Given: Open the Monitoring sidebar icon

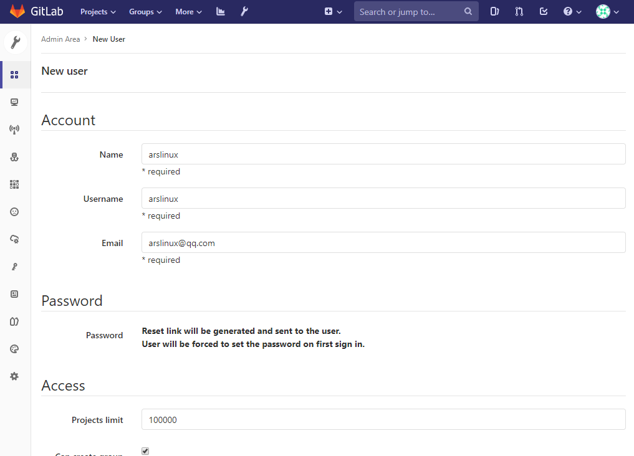Looking at the screenshot, I should click(14, 102).
